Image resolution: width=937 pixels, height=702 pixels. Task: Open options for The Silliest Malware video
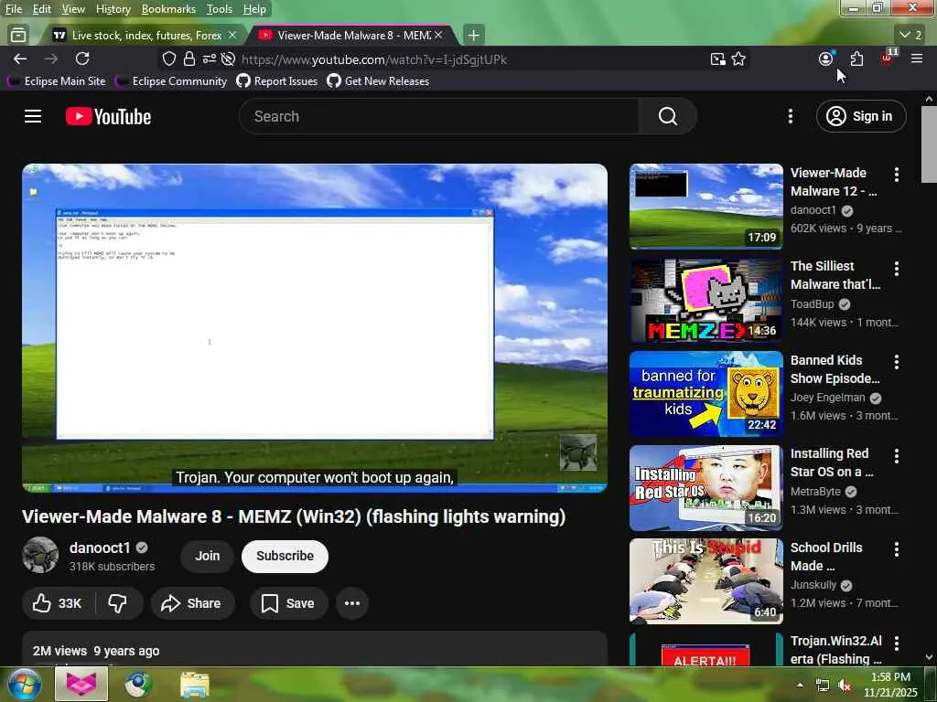(x=897, y=268)
